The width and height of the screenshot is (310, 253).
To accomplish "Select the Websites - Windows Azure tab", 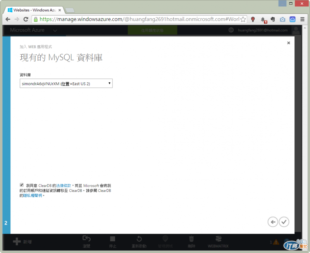I will point(34,10).
